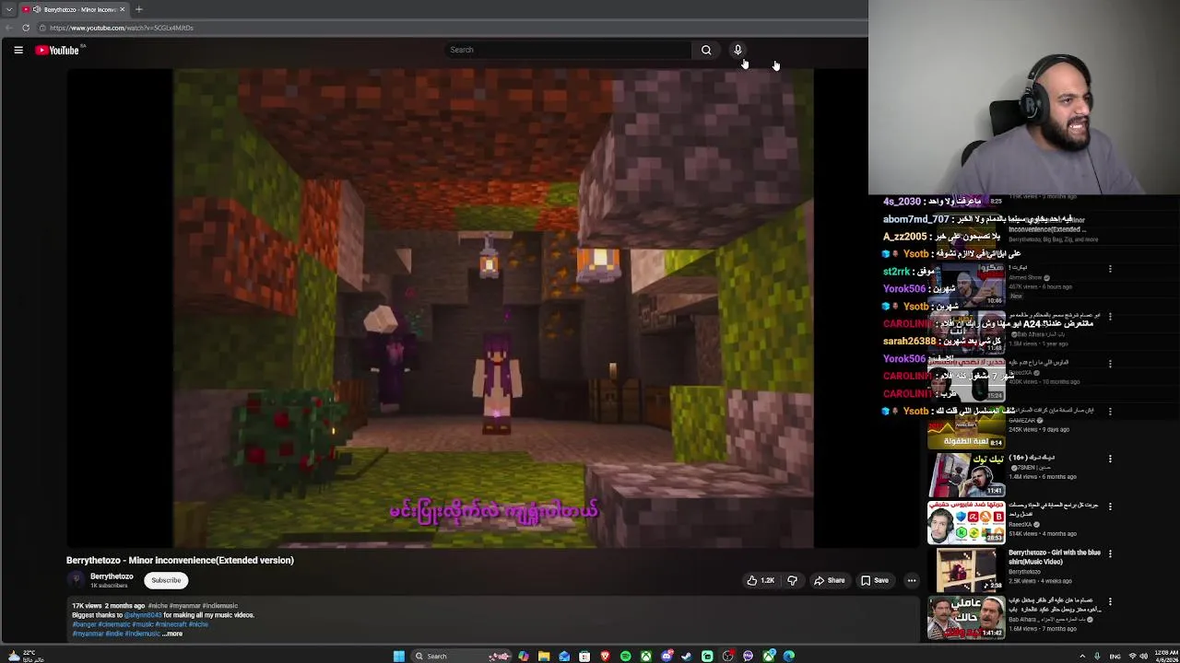Click the magnifier search button
The image size is (1180, 663).
pos(706,50)
